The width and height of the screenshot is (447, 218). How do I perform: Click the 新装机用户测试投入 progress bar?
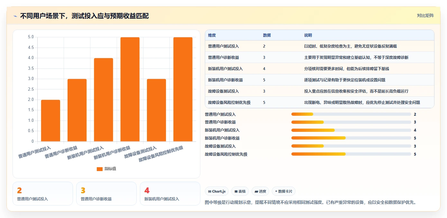click(351, 130)
